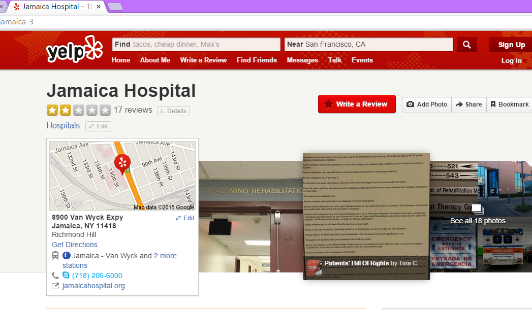Open Messages in the nav bar
Screen dimensions: 532x310
click(302, 60)
